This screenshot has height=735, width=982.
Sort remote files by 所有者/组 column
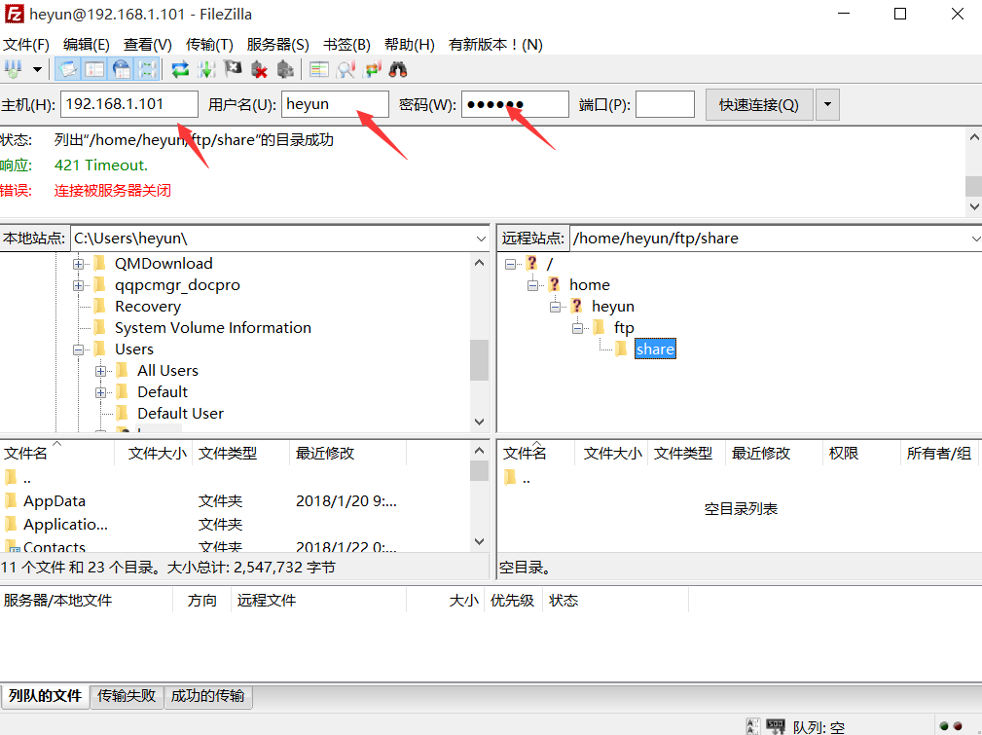[939, 453]
